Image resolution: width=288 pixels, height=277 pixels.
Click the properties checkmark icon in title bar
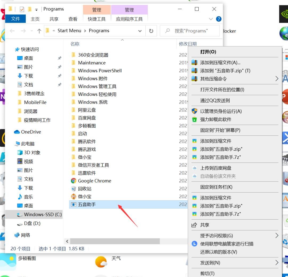(x=22, y=9)
